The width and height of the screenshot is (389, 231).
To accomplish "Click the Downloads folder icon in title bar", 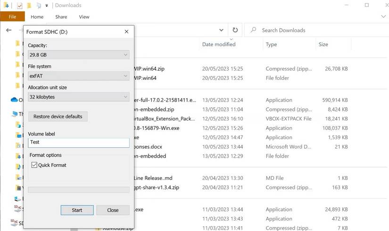I will click(x=6, y=5).
